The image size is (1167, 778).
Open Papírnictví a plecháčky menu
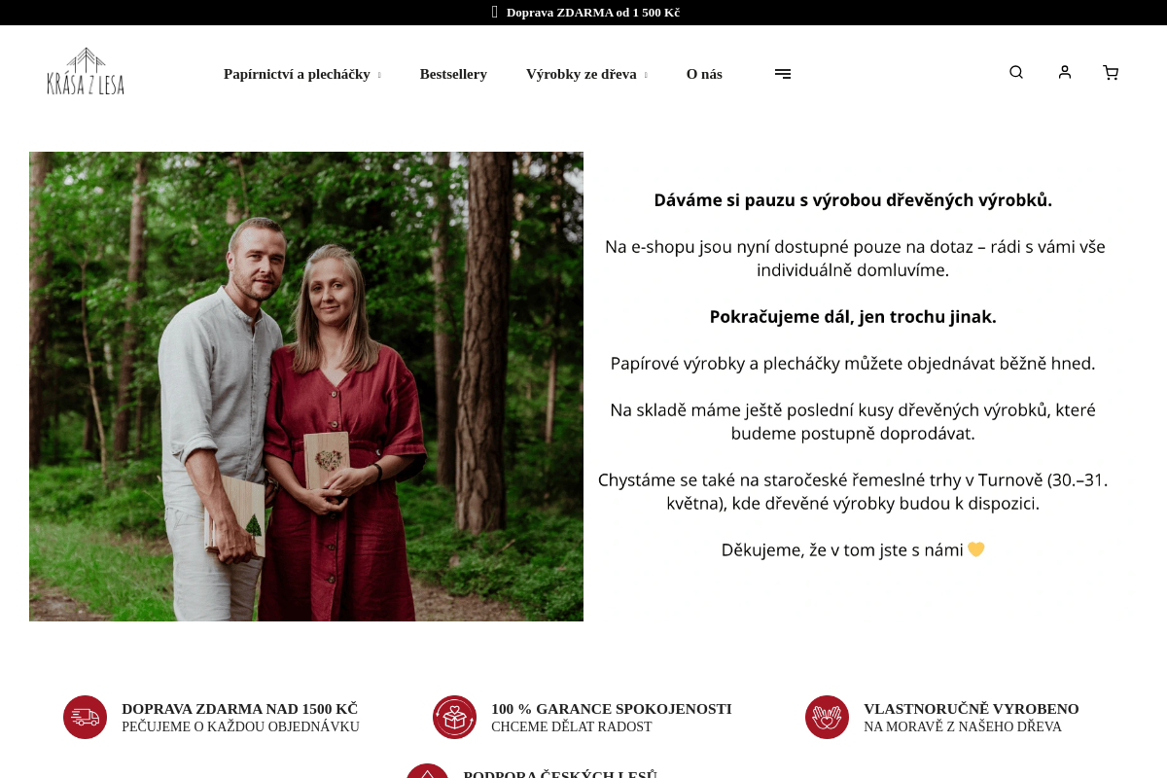297,74
